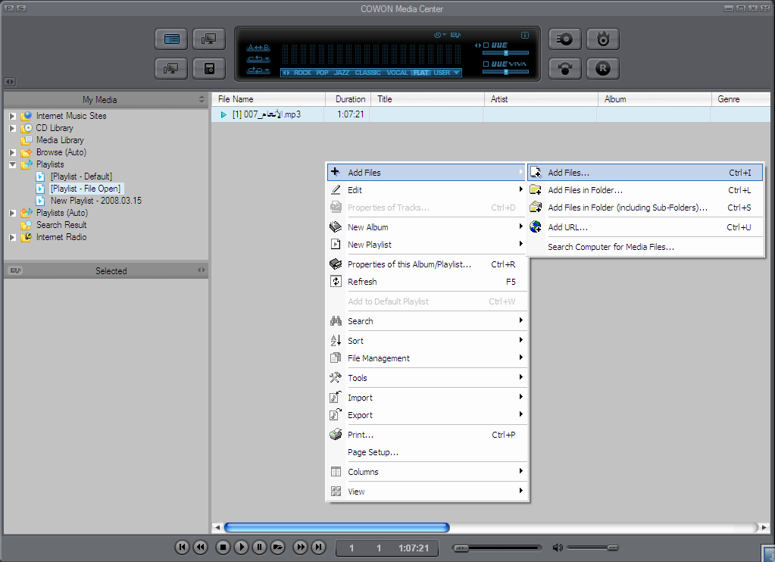Open file with the folder playback button
Screen dimensions: 775x562
[278, 547]
